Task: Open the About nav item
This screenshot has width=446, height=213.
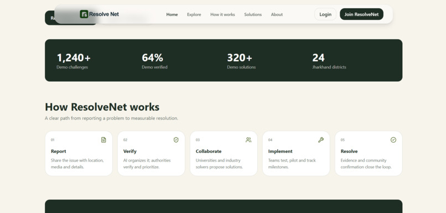Action: (x=277, y=14)
